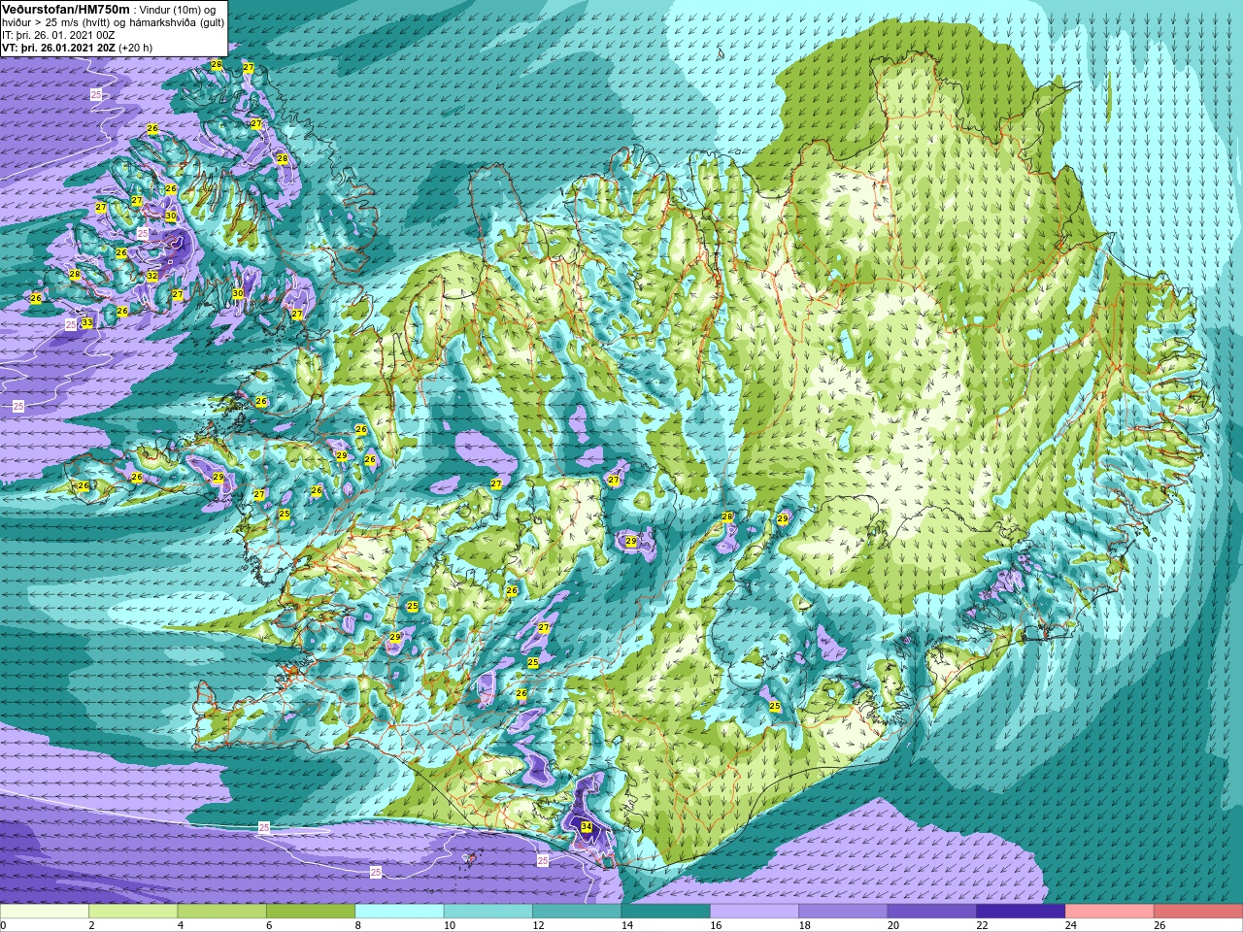1243x932 pixels.
Task: Pick the 22–24 m/s deep indigo legend swatch
Action: pyautogui.click(x=1021, y=912)
